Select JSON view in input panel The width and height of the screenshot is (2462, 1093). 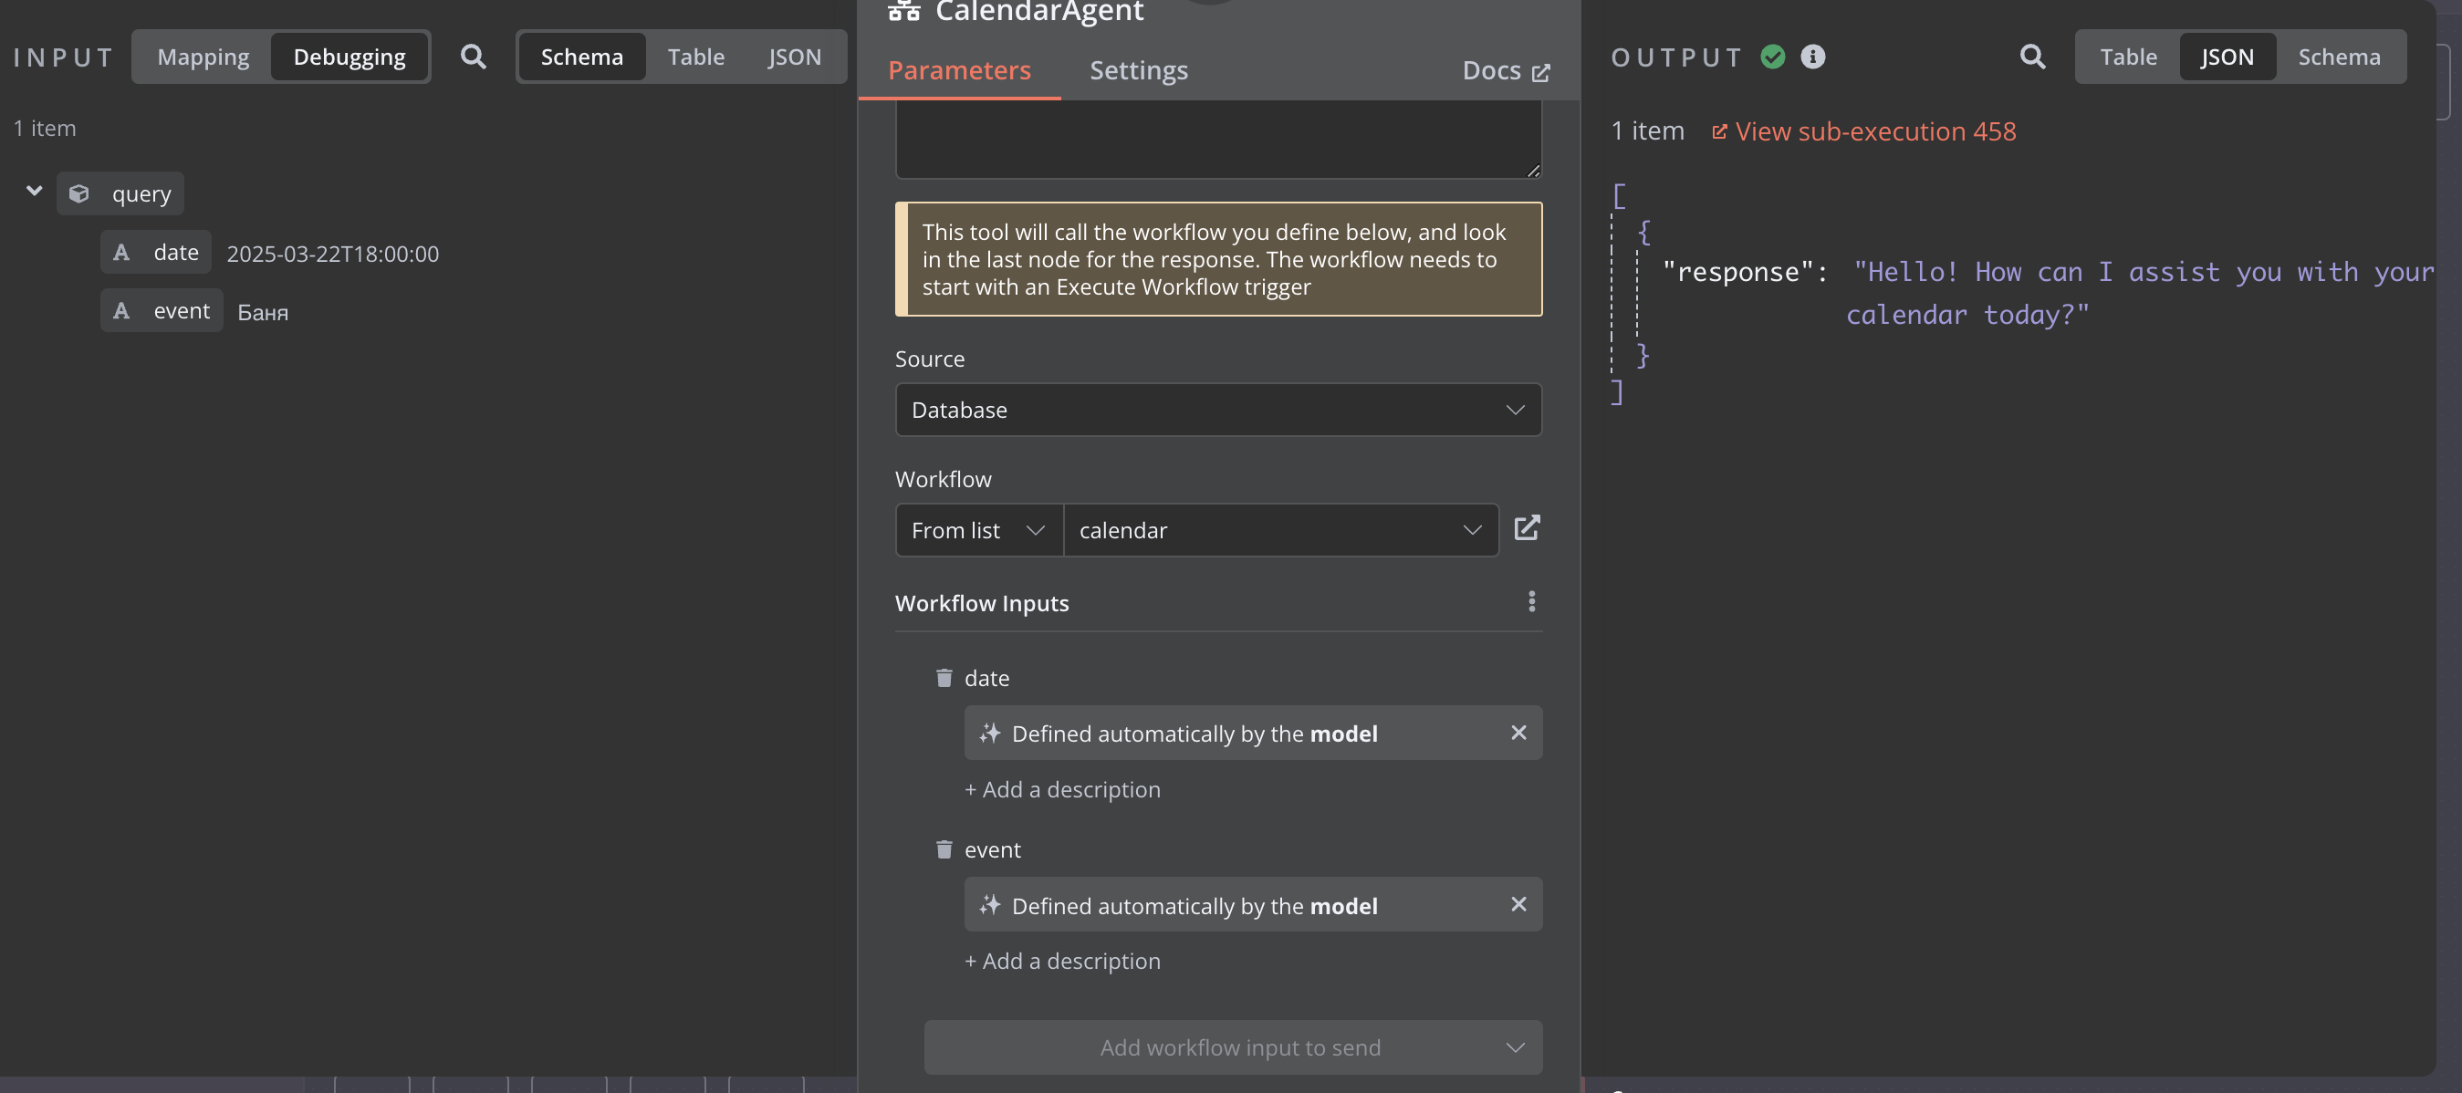793,57
